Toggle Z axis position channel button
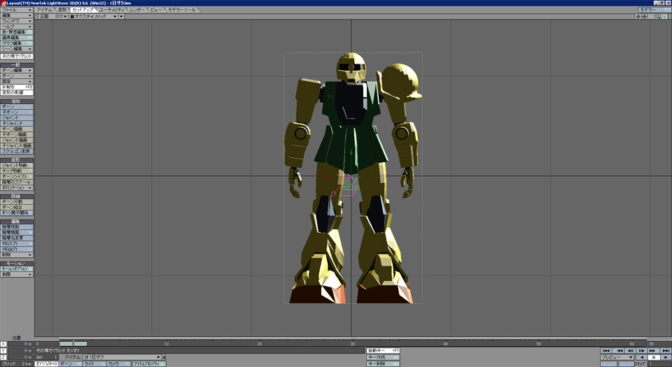672x367 pixels. (3, 357)
